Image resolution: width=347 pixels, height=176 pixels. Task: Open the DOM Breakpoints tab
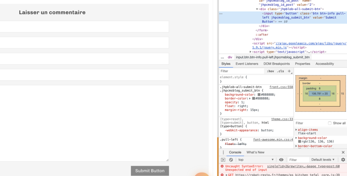point(277,64)
